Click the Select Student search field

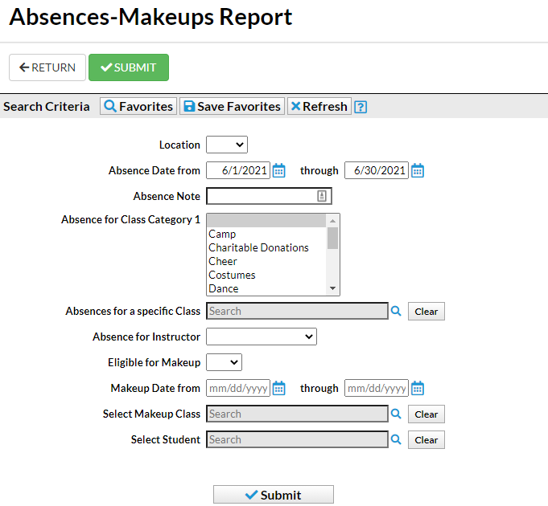tap(297, 439)
